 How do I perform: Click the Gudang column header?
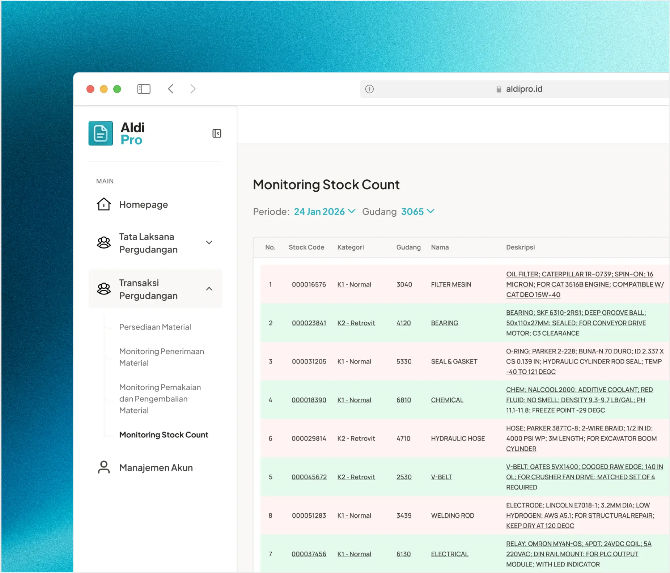pos(408,247)
